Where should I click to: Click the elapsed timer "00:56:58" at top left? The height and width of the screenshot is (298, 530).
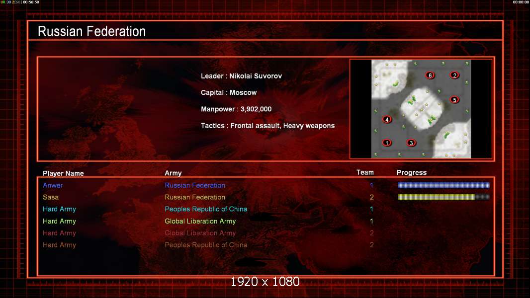(x=31, y=2)
